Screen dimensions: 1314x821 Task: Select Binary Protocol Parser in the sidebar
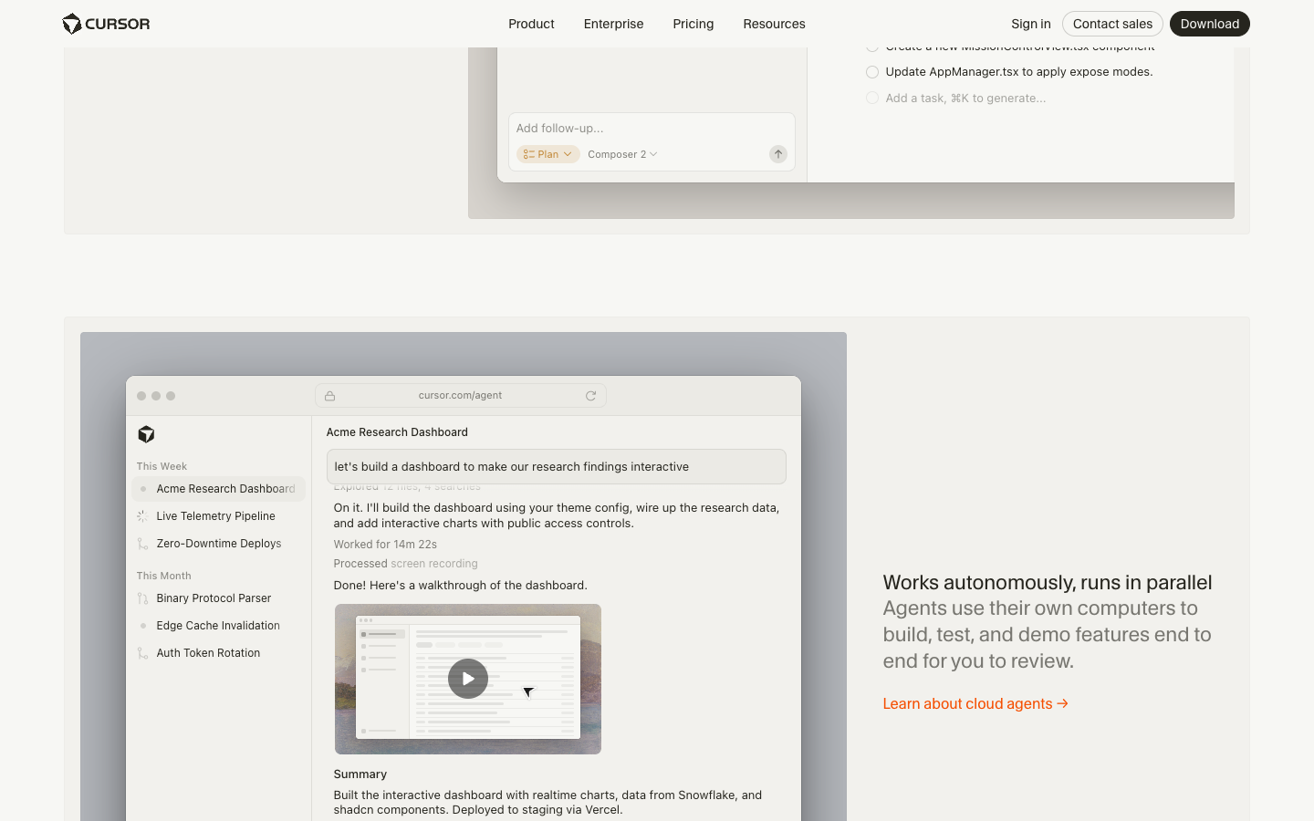click(218, 598)
